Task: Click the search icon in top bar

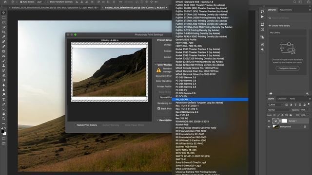Action: tap(294, 2)
